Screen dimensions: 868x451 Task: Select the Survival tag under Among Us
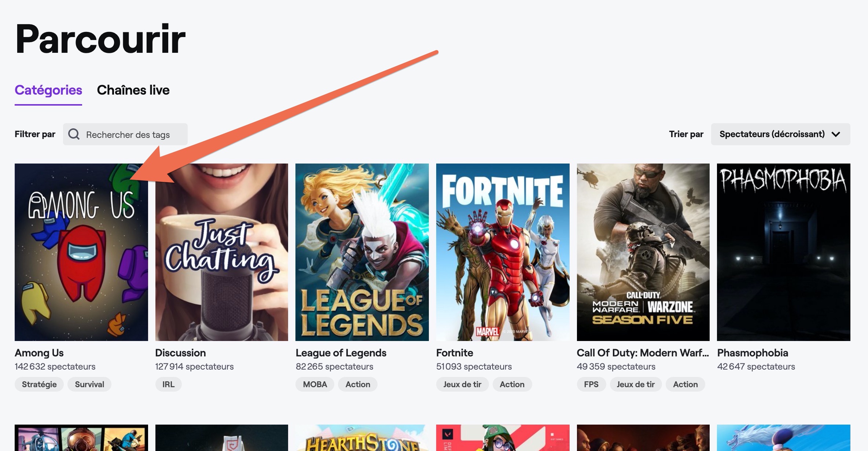coord(89,384)
